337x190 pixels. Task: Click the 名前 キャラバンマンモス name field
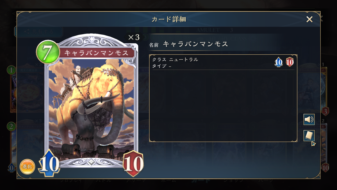click(189, 44)
